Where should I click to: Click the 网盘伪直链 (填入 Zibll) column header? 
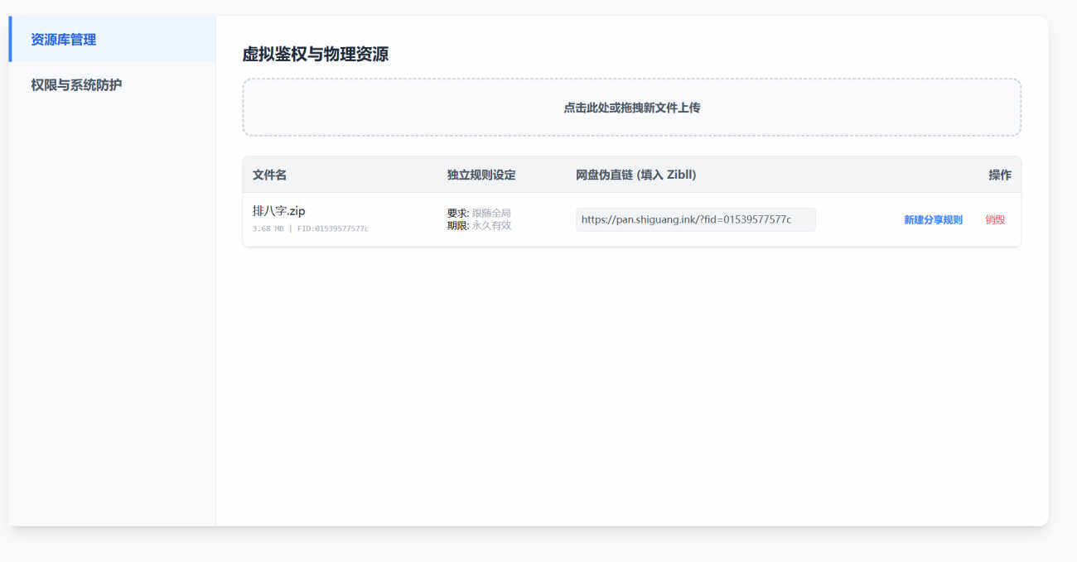635,175
